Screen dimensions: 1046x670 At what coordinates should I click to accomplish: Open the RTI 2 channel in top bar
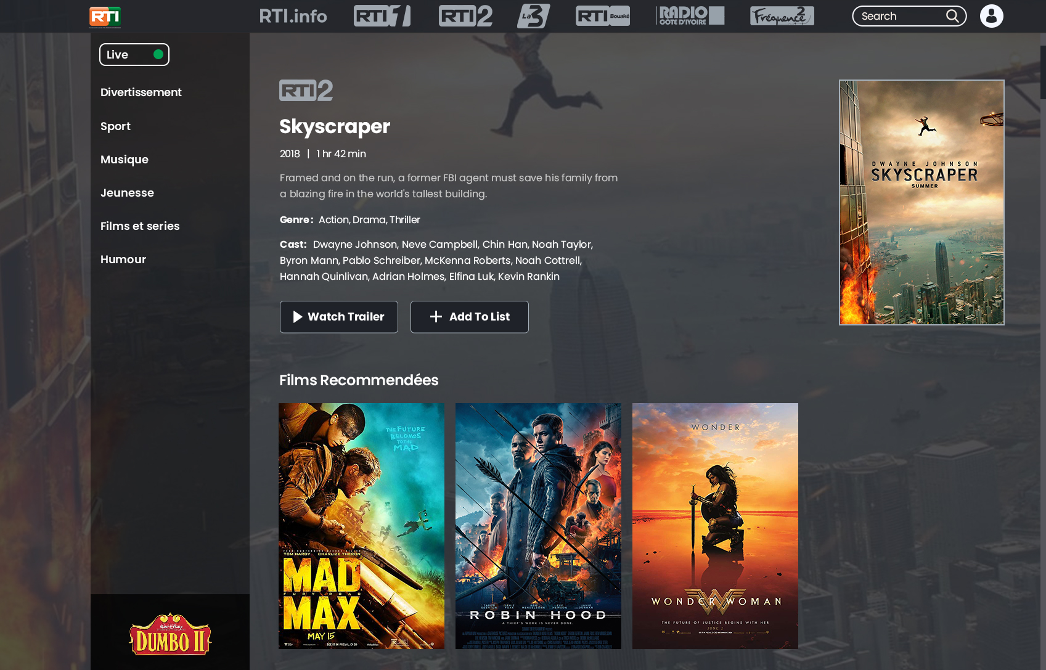(x=465, y=16)
